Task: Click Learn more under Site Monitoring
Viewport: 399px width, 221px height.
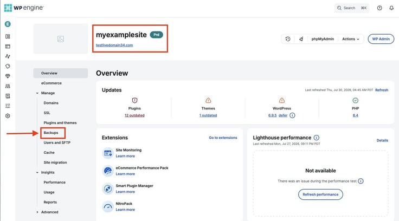Action: [125, 156]
